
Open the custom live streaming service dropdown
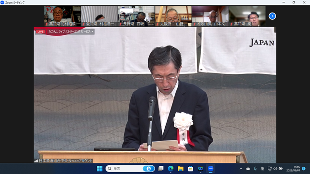point(71,31)
